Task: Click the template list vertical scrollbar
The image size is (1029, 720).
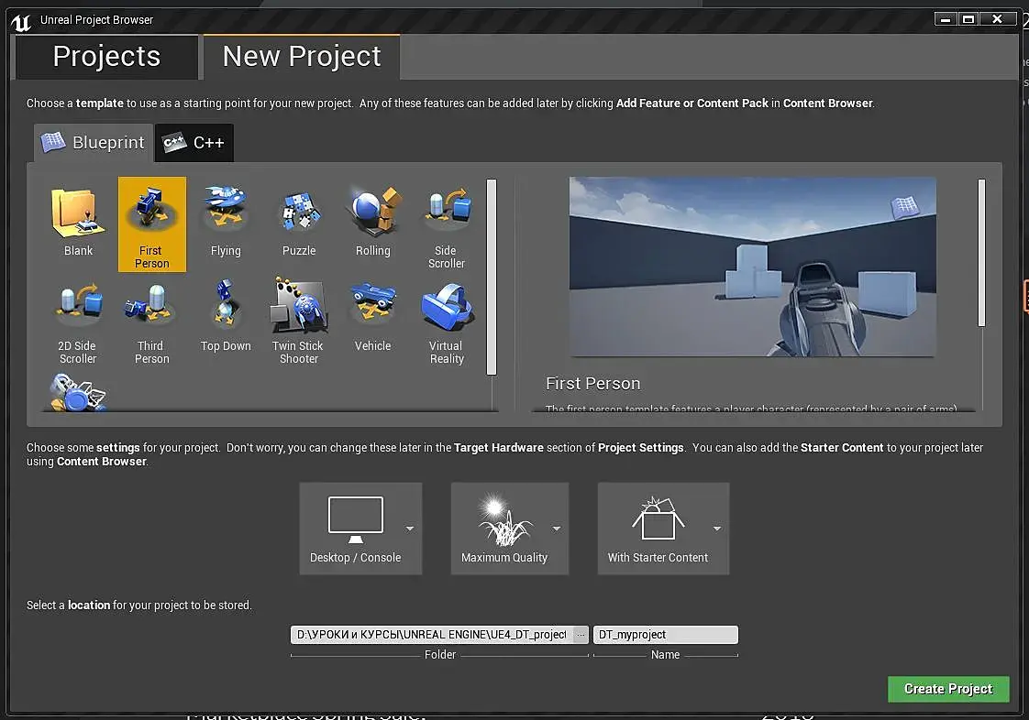Action: 492,277
